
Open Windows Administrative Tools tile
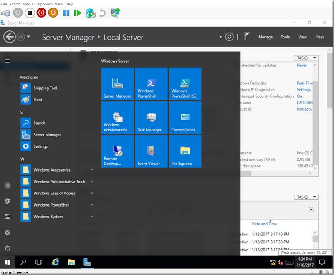(x=117, y=118)
